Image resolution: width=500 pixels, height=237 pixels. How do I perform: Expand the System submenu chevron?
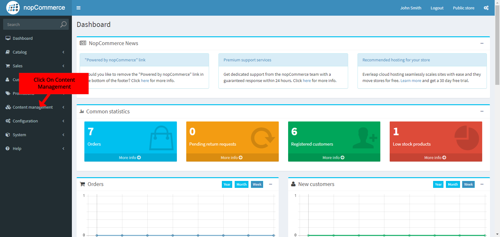[63, 135]
